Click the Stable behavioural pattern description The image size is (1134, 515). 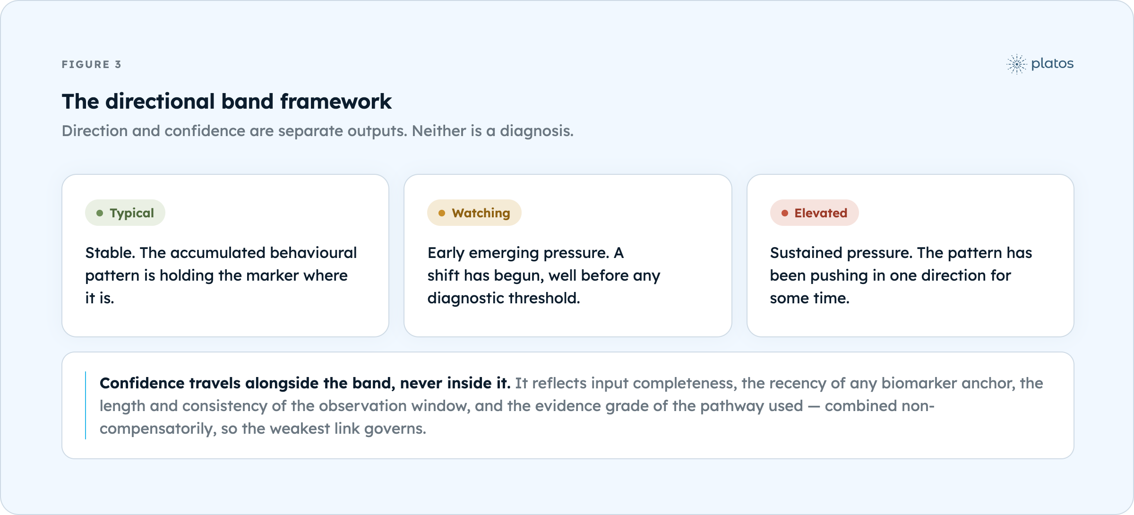(x=221, y=275)
